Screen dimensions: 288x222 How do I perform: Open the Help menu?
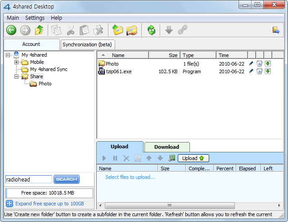click(x=56, y=18)
